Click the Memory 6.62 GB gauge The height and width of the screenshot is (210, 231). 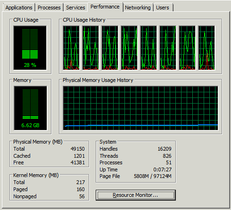tap(30, 108)
